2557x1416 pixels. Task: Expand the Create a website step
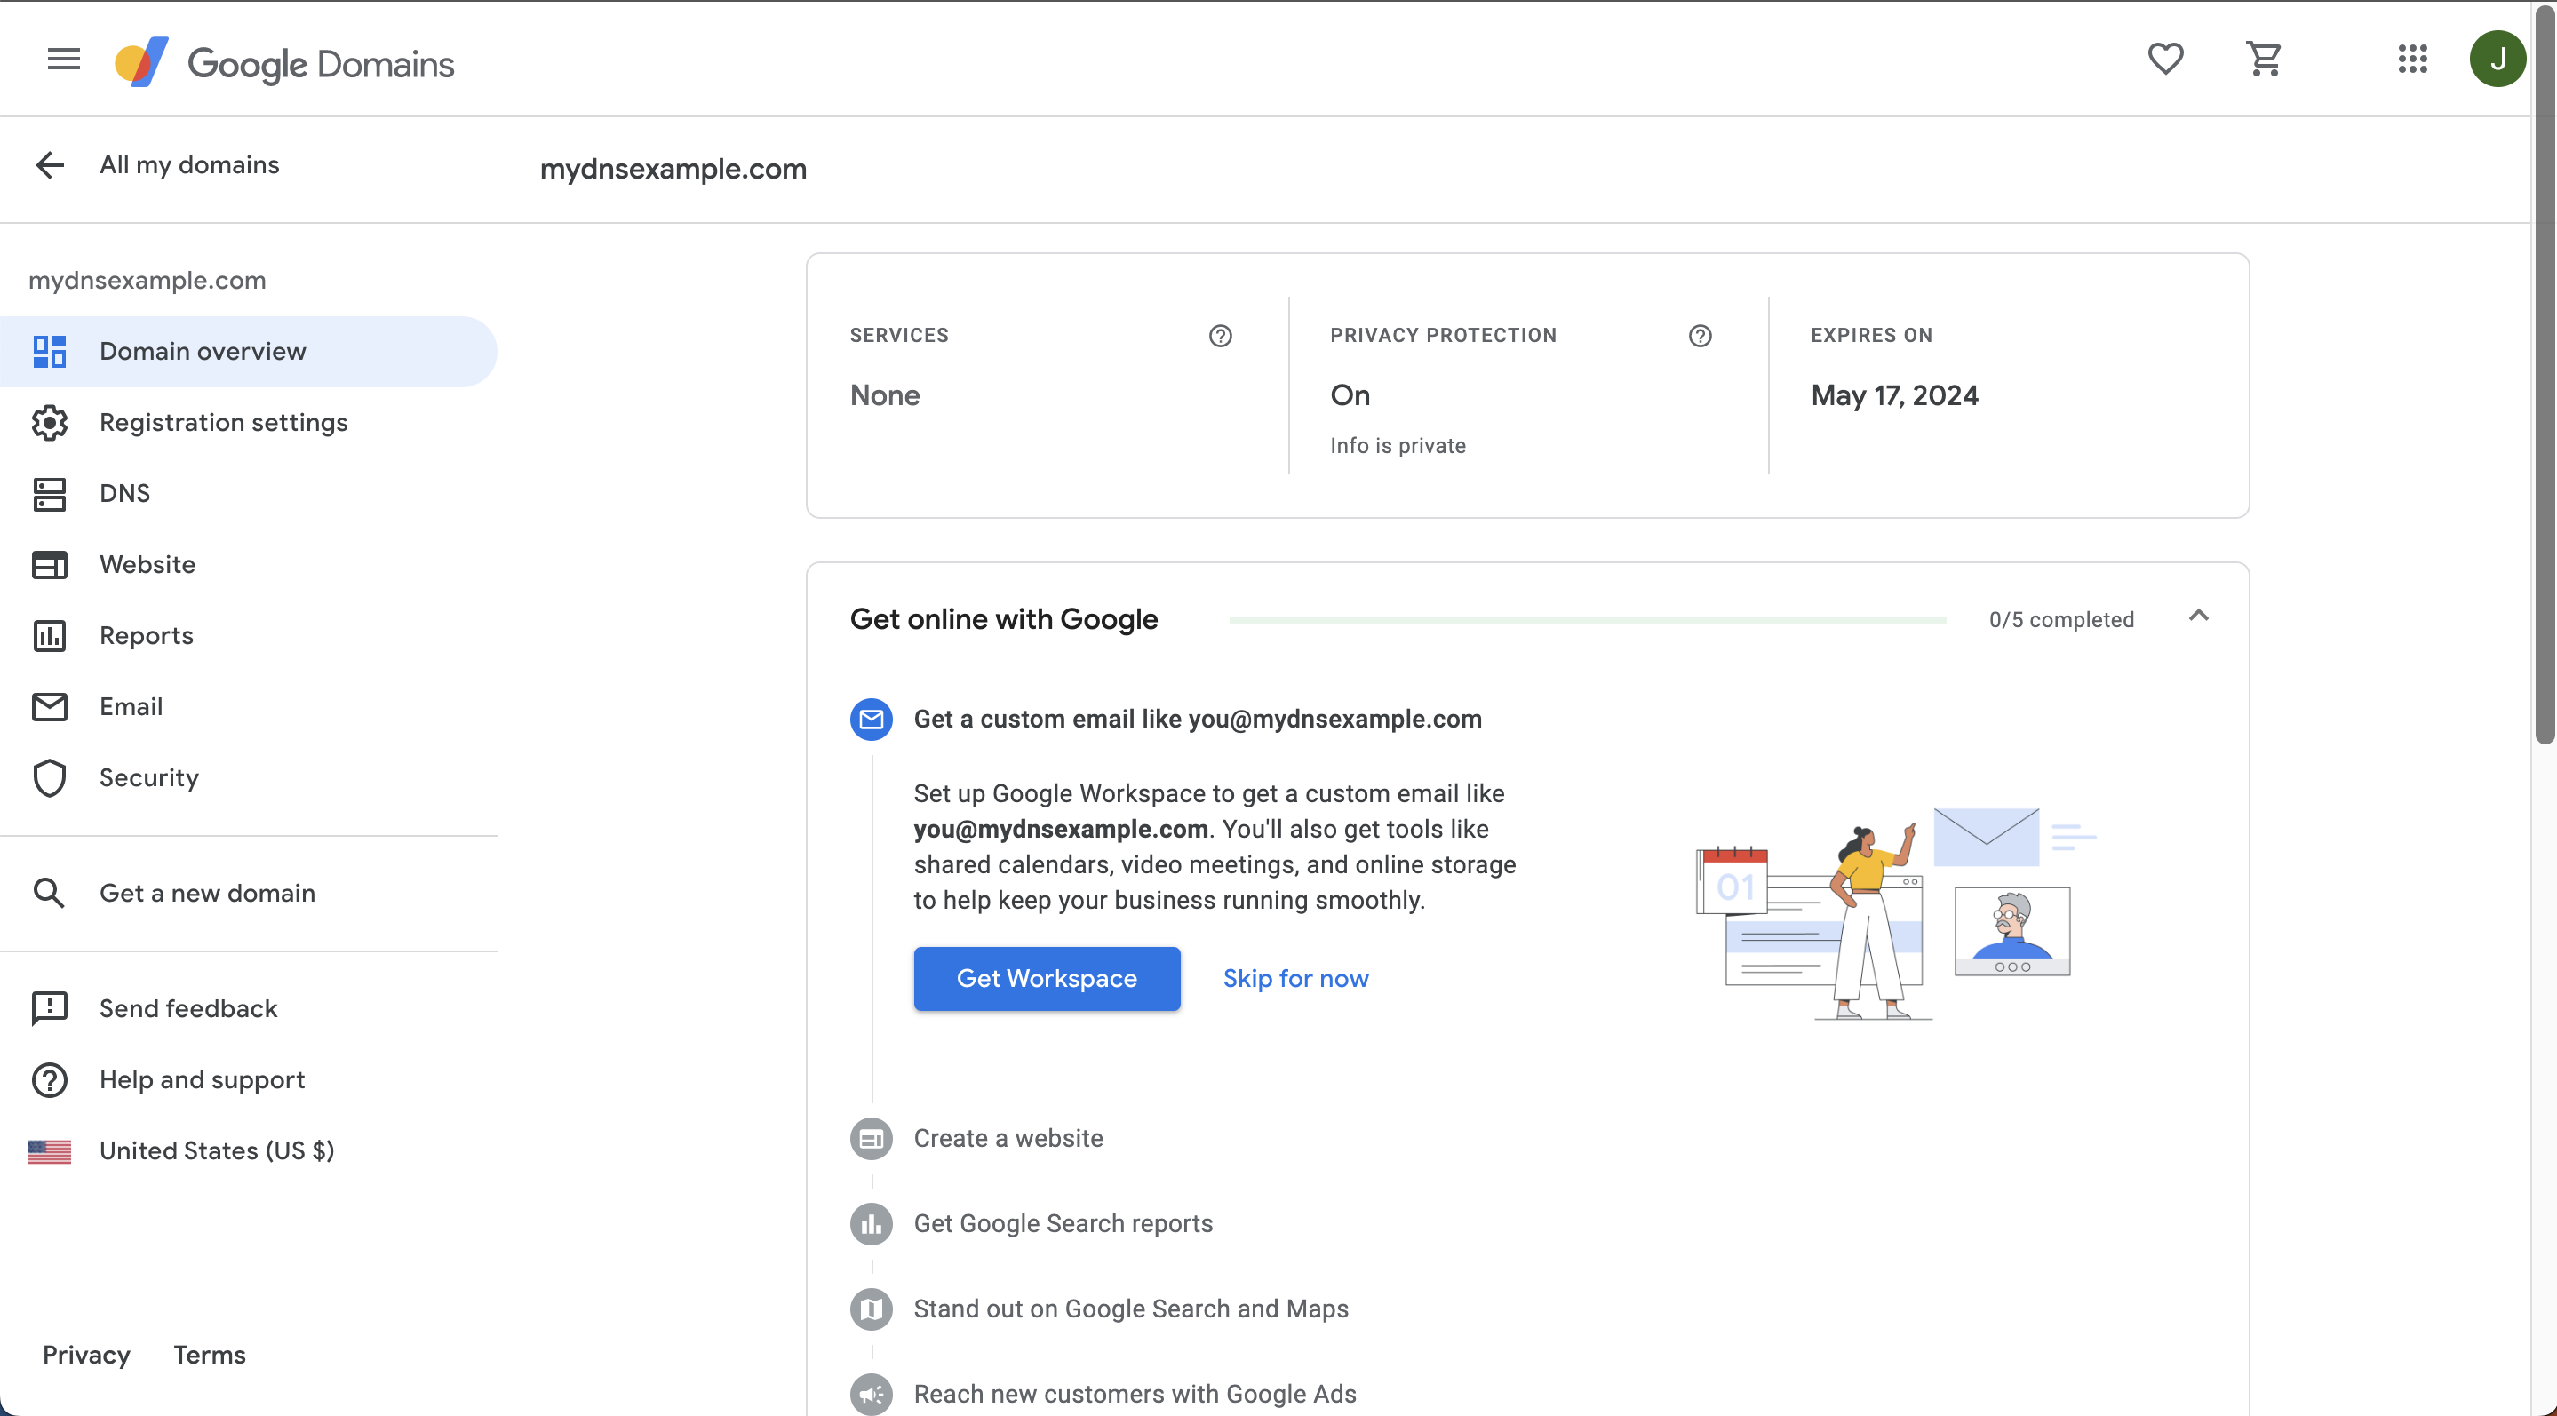tap(1007, 1137)
